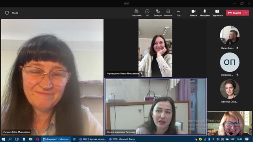The height and width of the screenshot is (142, 253).
Task: Open the meeting Chat
Action: 147,13
